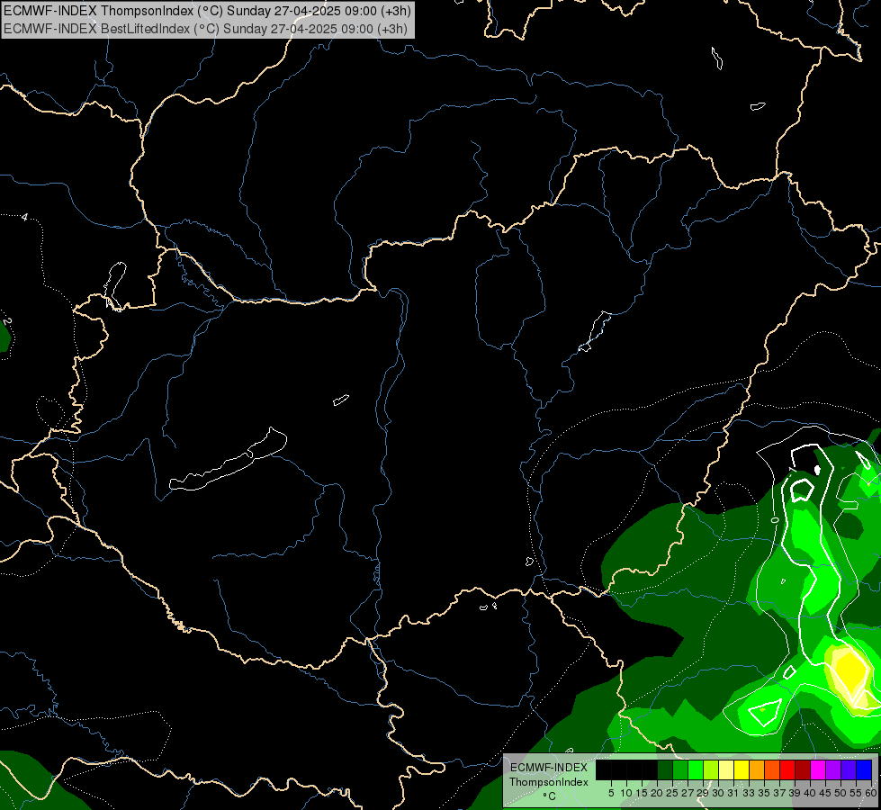Pick the yellow-green 29–30 legend swatch
The width and height of the screenshot is (881, 810).
point(711,770)
